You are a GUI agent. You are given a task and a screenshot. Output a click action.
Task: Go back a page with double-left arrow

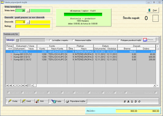pos(10,85)
